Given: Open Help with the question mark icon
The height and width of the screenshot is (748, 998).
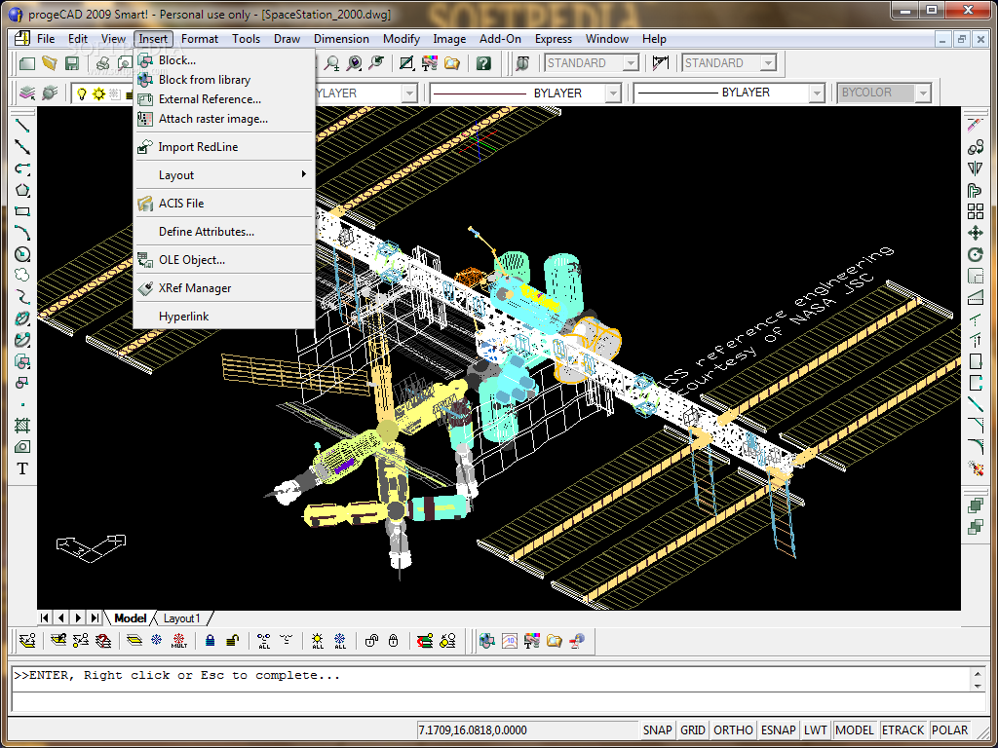Looking at the screenshot, I should pos(483,63).
